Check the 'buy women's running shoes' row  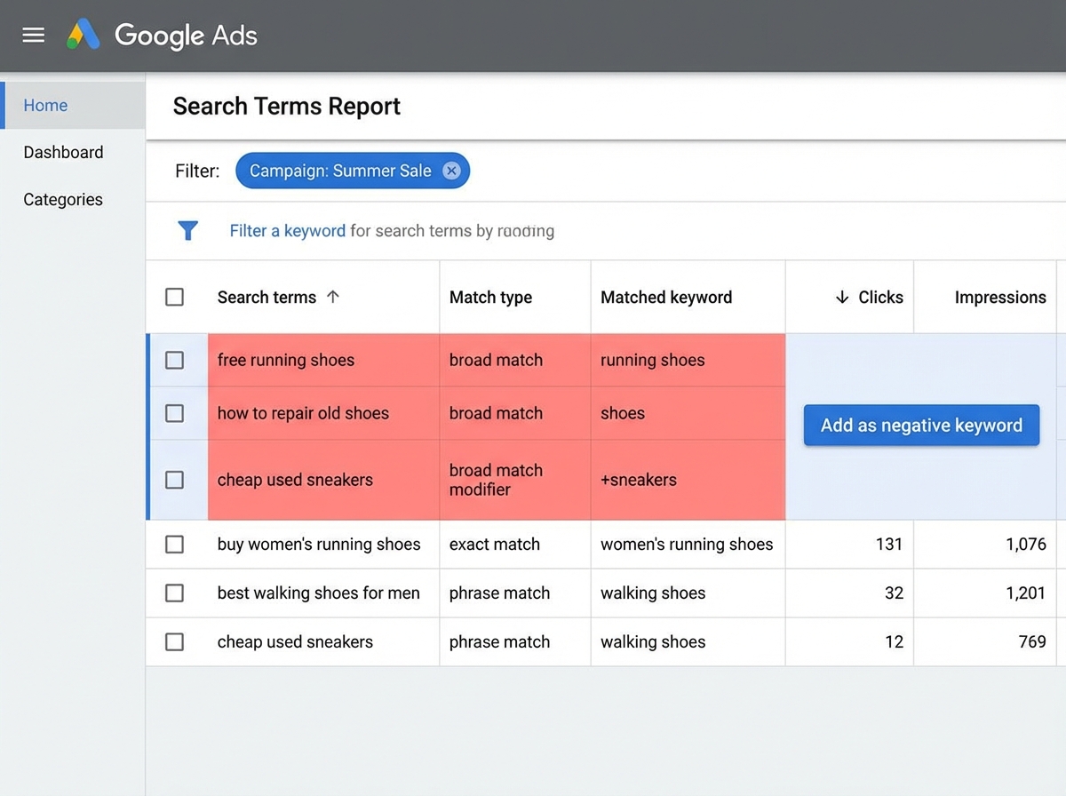click(174, 545)
